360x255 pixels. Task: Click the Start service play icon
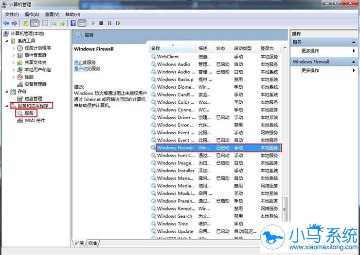coord(93,23)
